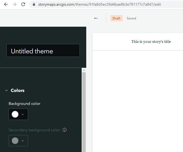183x152 pixels.
Task: Edit the Untitled theme name field
Action: point(43,50)
